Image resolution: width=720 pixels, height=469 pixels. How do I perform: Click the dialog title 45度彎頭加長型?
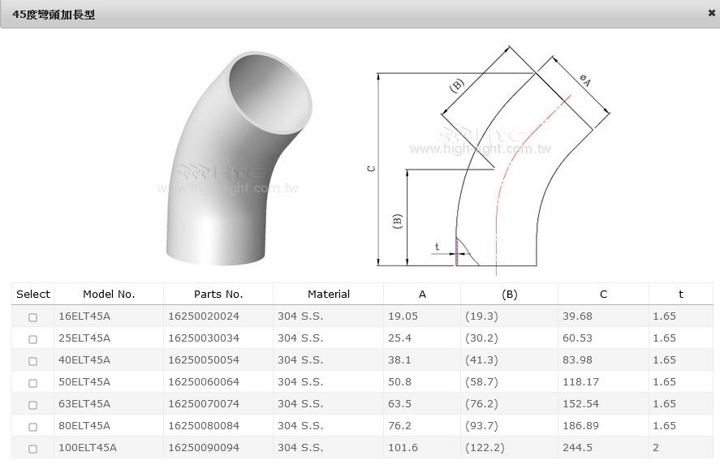pos(54,15)
